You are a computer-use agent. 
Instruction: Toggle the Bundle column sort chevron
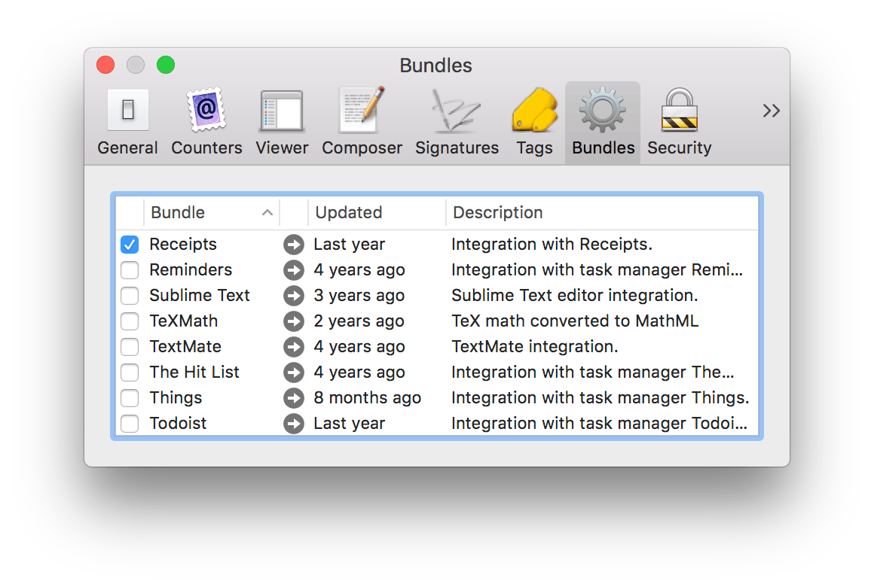268,213
